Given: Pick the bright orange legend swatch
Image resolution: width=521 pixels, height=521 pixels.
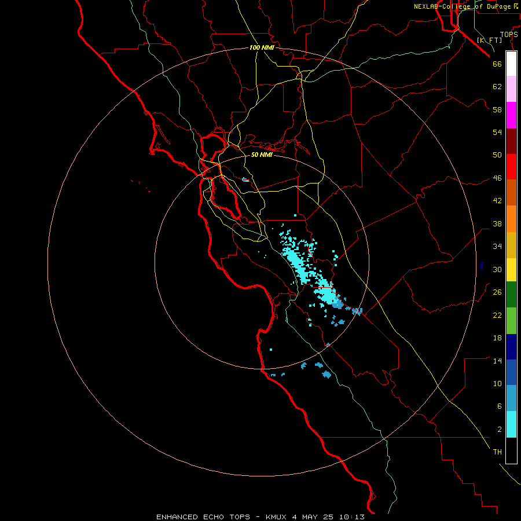Looking at the screenshot, I should [511, 219].
